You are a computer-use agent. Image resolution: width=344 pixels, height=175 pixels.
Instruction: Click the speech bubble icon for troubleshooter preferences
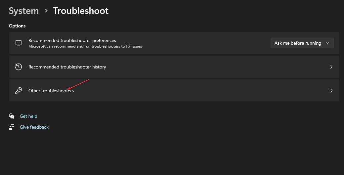click(x=19, y=43)
